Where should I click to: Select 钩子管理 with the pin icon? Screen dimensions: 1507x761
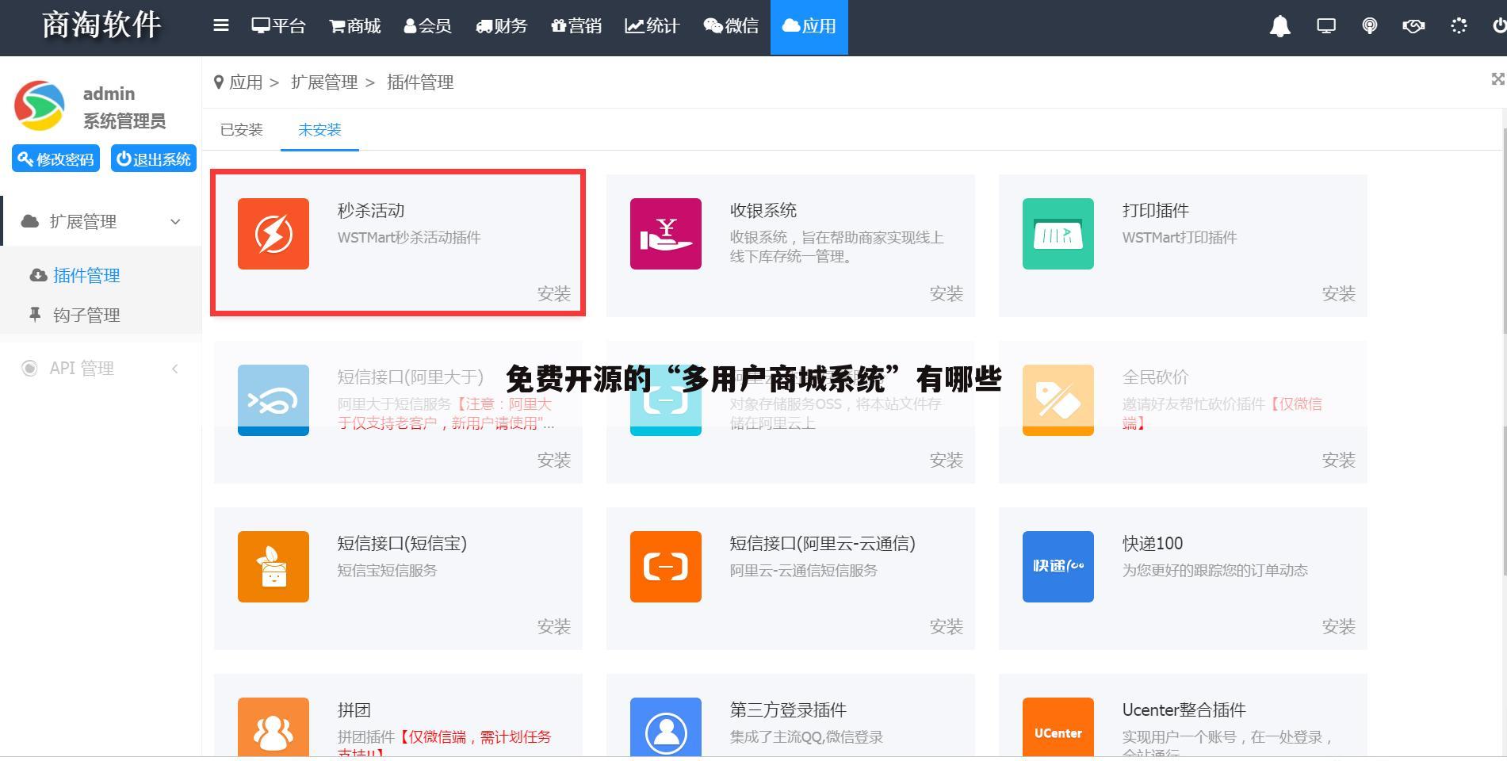86,315
